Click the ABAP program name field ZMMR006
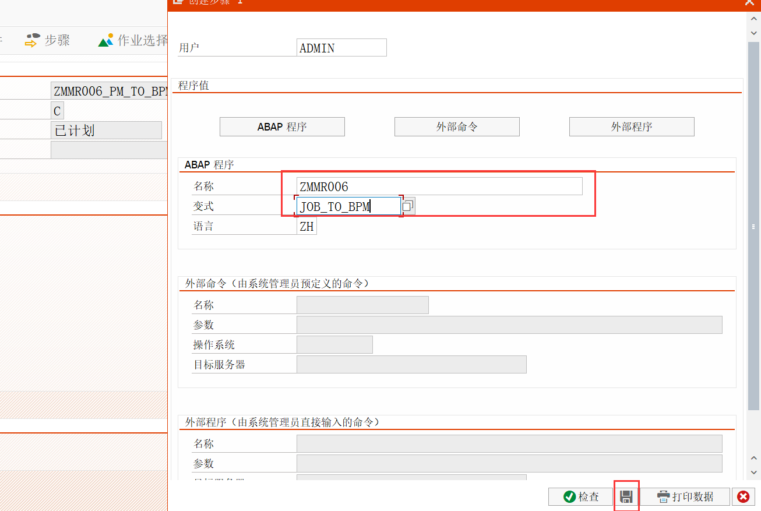761x511 pixels. pyautogui.click(x=439, y=186)
